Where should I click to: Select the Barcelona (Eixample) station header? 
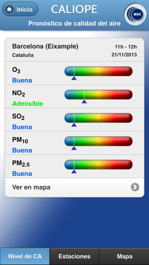pyautogui.click(x=74, y=50)
